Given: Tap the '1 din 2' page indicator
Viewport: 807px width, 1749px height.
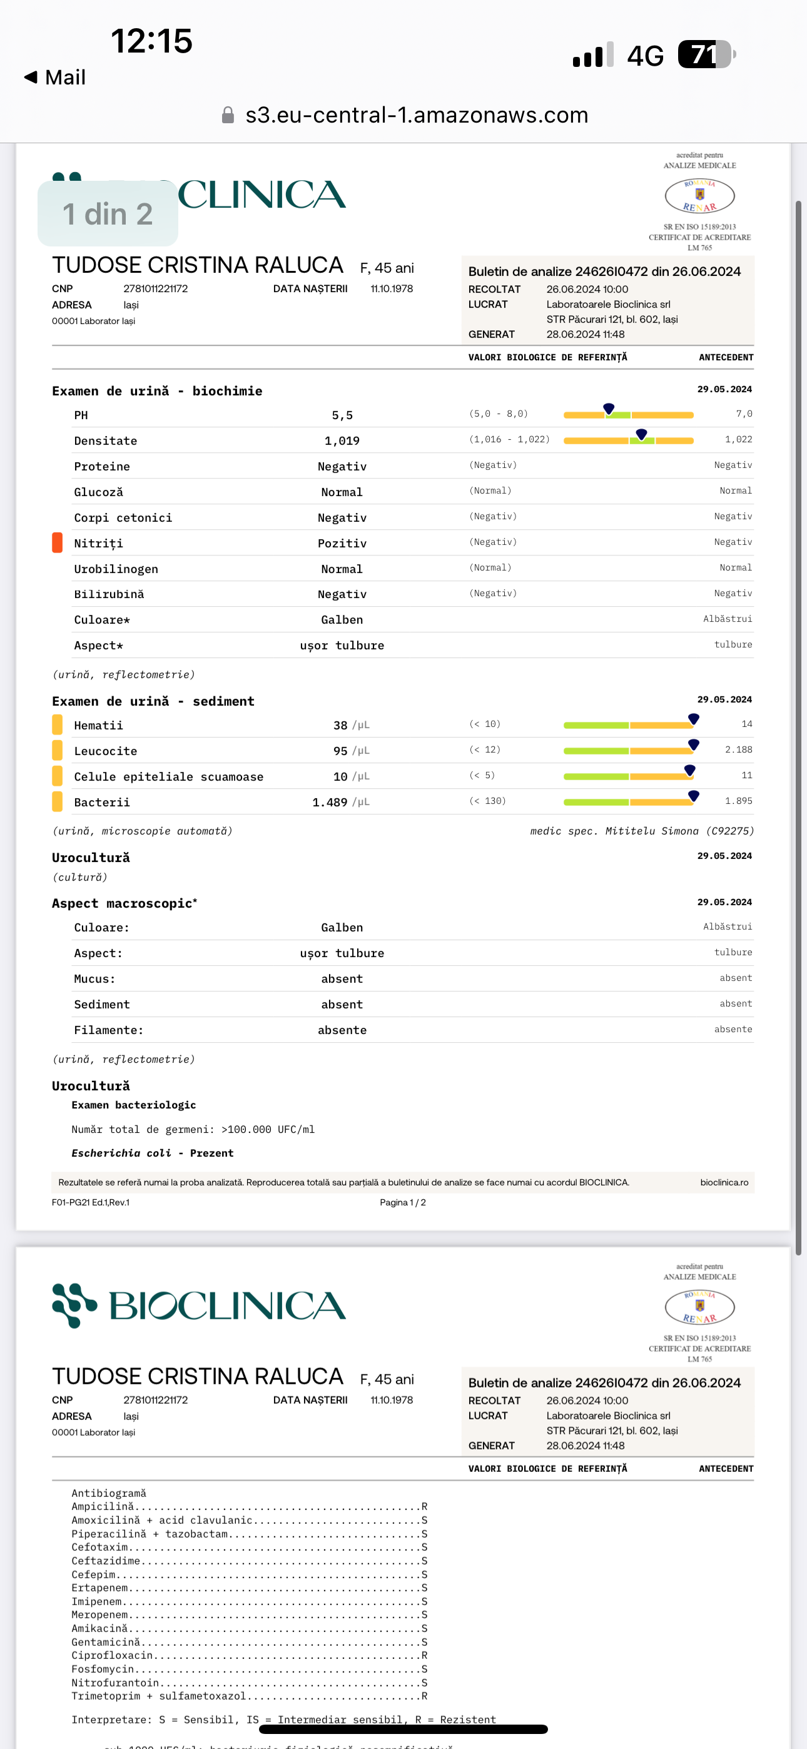Looking at the screenshot, I should tap(108, 214).
